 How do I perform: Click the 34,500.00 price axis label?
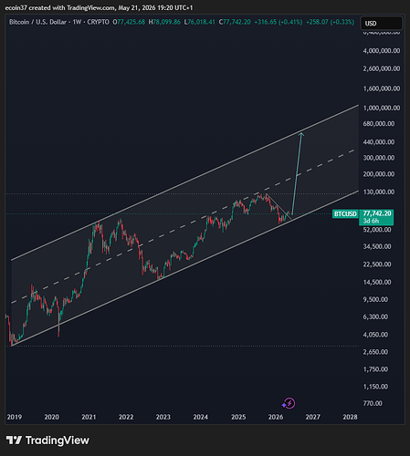[x=377, y=246]
